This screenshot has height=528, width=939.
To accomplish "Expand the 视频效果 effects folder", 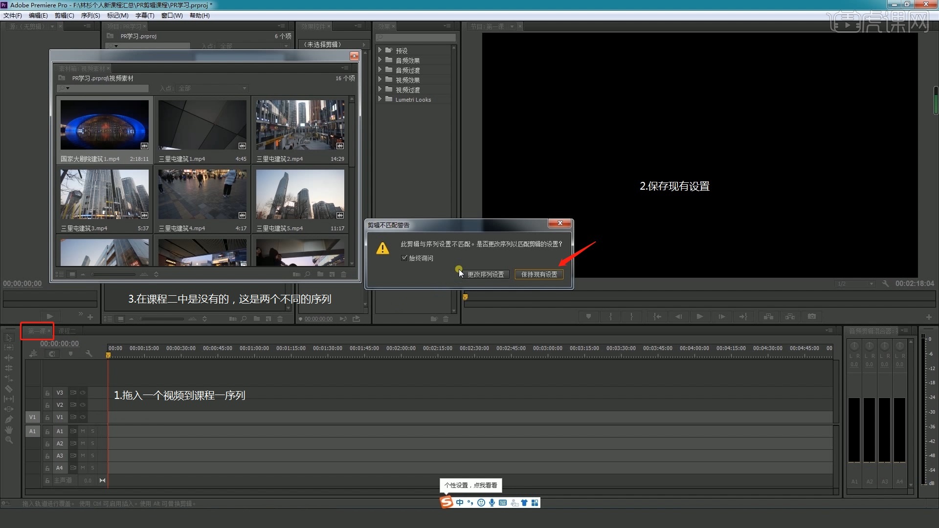I will tap(380, 80).
